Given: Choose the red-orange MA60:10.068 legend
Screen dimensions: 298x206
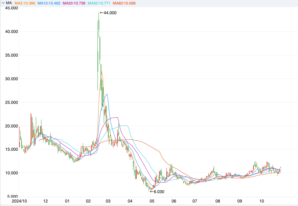Looking at the screenshot, I should [x=124, y=3].
